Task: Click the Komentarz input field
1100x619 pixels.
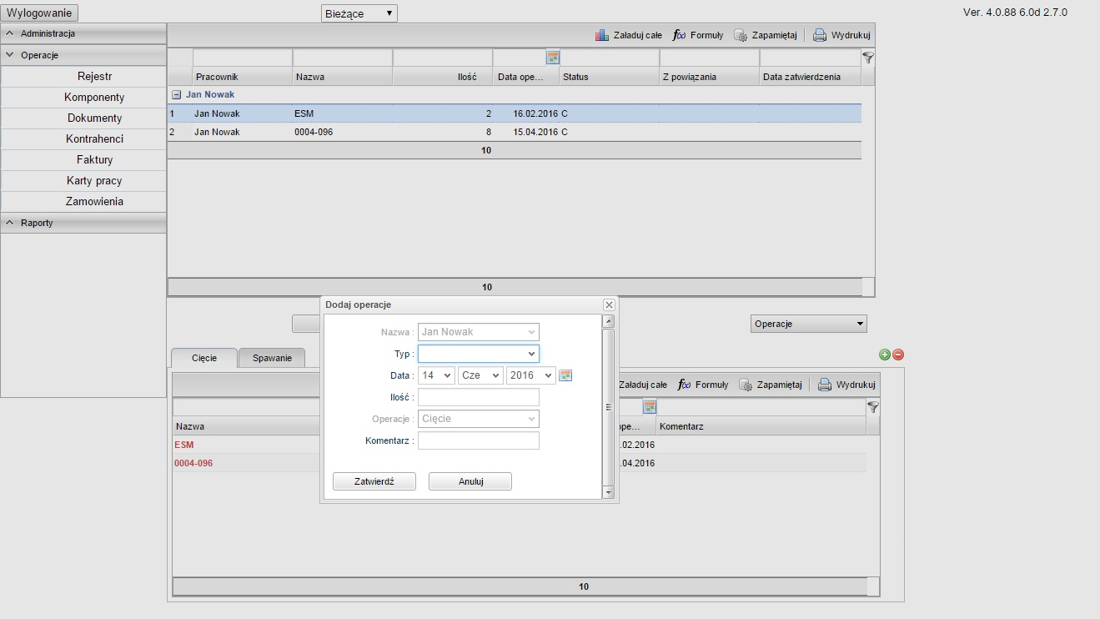Action: point(479,440)
